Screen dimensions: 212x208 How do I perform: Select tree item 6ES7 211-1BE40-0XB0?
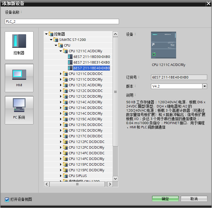click(91, 68)
